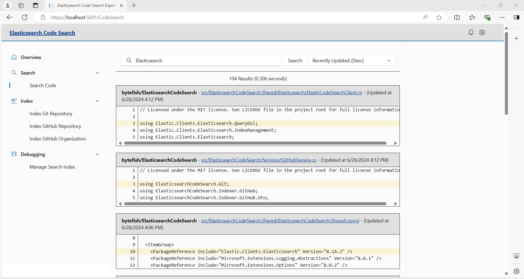View site information lock icon

point(43,17)
